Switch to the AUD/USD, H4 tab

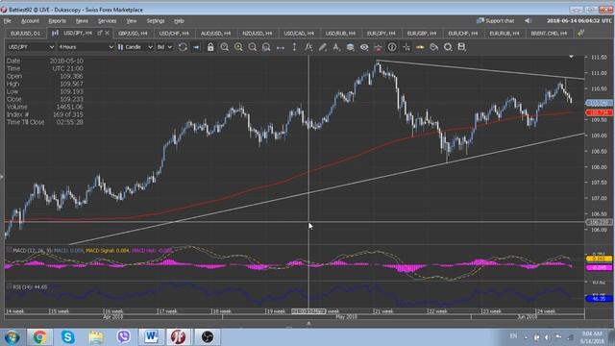pos(215,34)
